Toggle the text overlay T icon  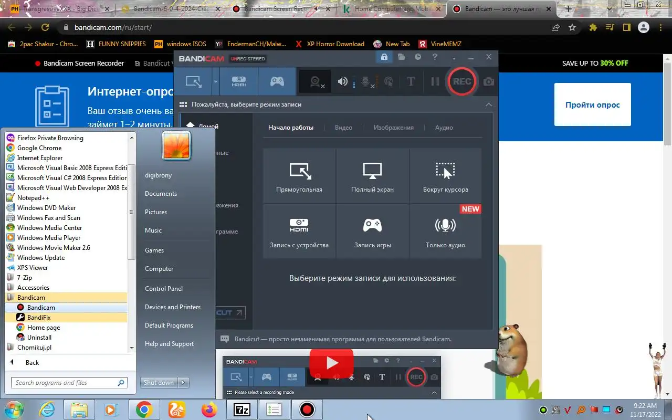point(411,81)
